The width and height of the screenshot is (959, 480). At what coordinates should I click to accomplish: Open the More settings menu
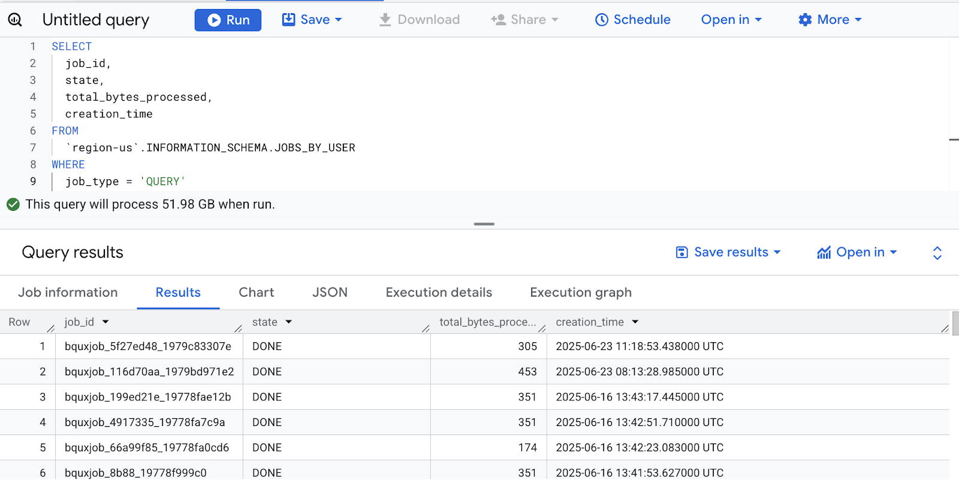830,20
